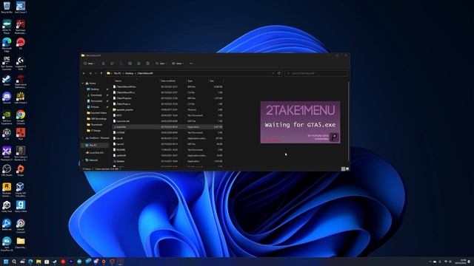The height and width of the screenshot is (266, 474).
Task: Refresh the current folder
Action: point(279,73)
